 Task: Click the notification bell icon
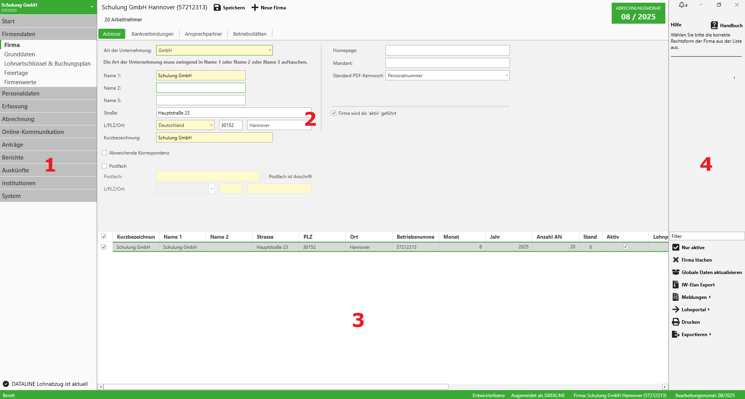click(682, 5)
